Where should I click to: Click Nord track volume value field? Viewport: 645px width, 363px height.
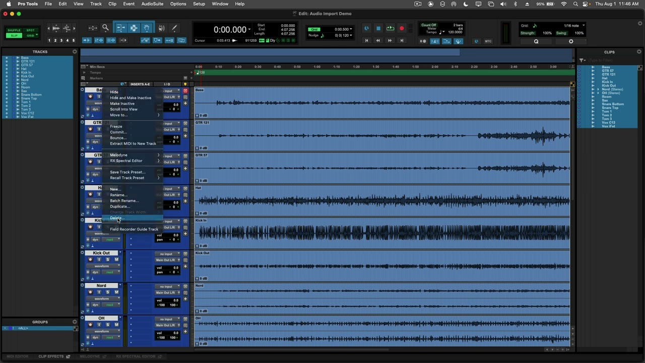[x=172, y=300]
